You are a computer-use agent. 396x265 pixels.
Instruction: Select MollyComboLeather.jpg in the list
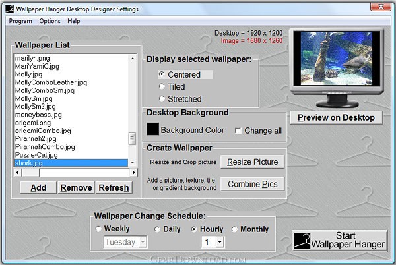[x=71, y=82]
